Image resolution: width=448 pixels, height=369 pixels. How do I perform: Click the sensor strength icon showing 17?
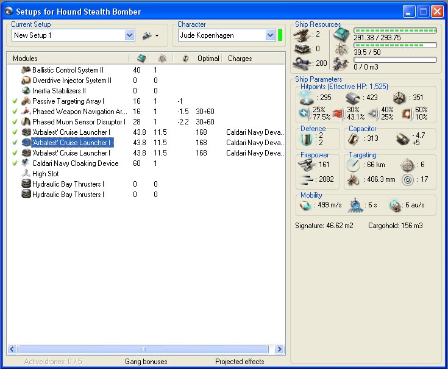click(407, 180)
